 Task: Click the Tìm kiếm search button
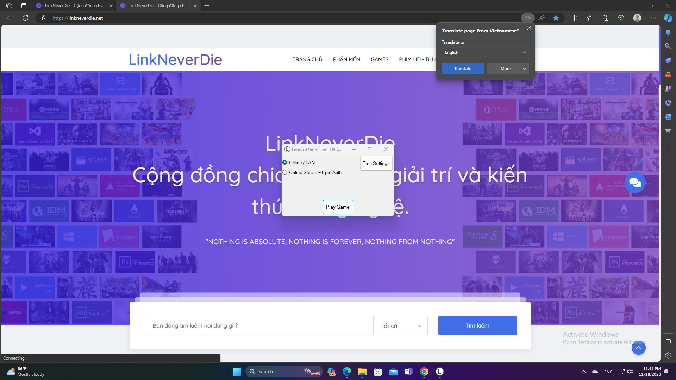click(x=477, y=325)
